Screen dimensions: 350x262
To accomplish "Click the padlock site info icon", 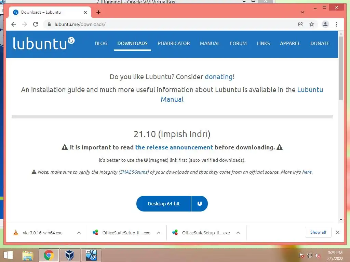I will [49, 24].
